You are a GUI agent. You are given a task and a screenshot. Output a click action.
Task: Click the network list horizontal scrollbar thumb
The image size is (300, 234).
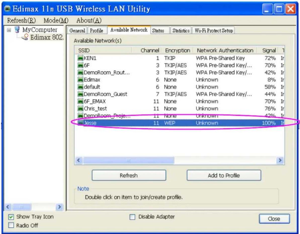[128, 160]
